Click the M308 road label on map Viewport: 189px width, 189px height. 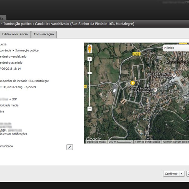[x=136, y=54]
